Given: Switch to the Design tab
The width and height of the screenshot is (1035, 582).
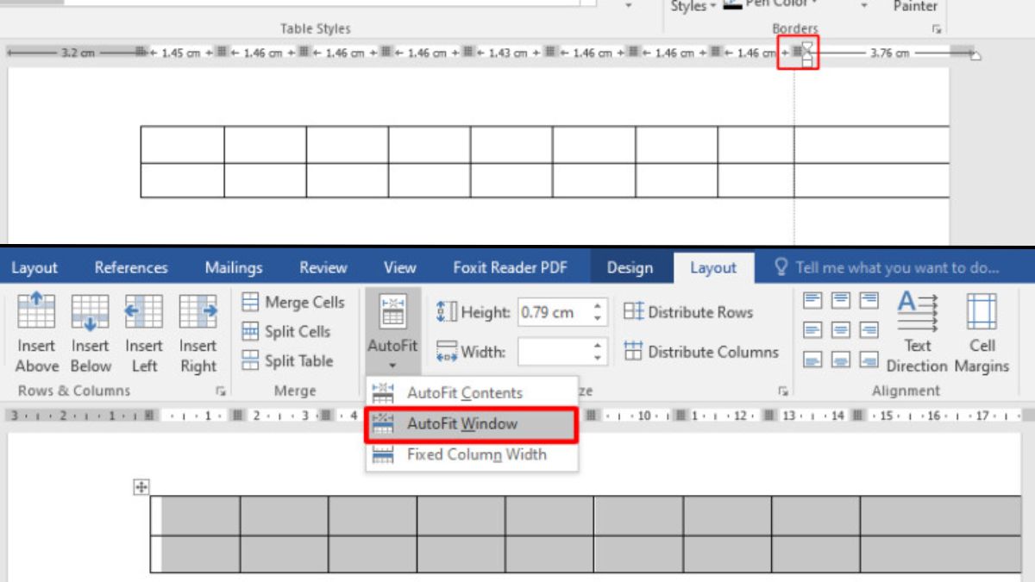Looking at the screenshot, I should tap(630, 268).
